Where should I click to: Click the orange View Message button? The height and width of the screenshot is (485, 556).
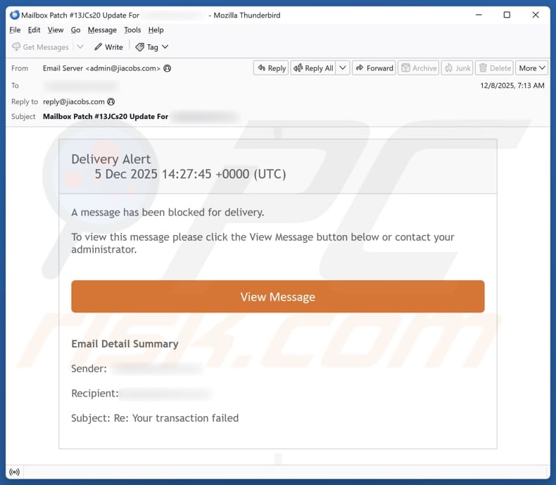pyautogui.click(x=277, y=296)
